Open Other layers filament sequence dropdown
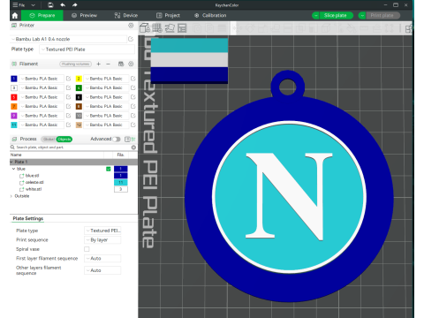 pos(102,270)
